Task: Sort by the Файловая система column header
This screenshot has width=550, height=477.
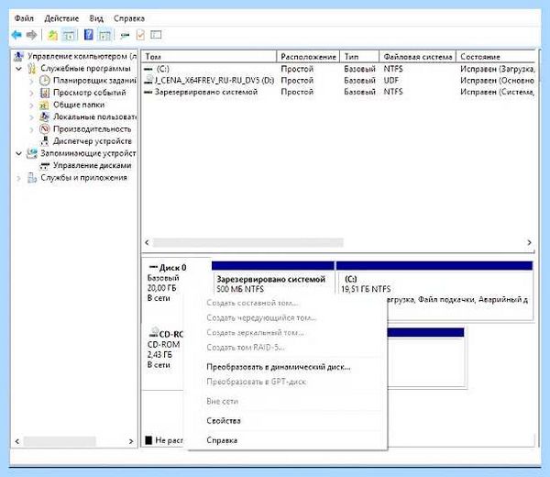Action: click(417, 56)
